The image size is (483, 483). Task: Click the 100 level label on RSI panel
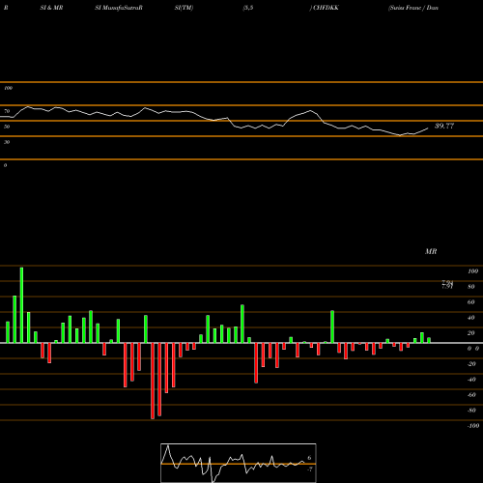[8, 88]
